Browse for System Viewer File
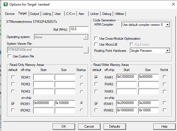This screenshot has width=177, height=131. coord(86,50)
